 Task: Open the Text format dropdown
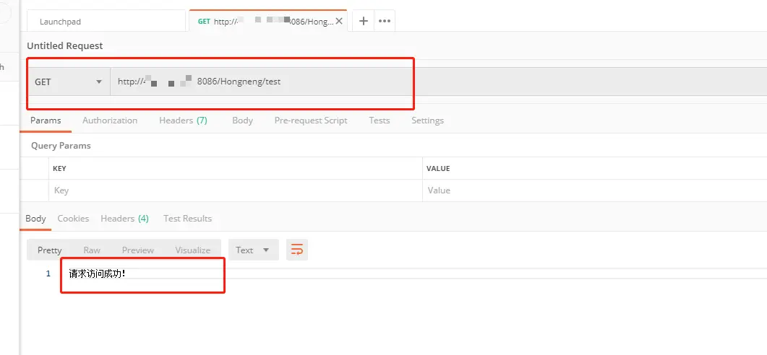coord(254,250)
